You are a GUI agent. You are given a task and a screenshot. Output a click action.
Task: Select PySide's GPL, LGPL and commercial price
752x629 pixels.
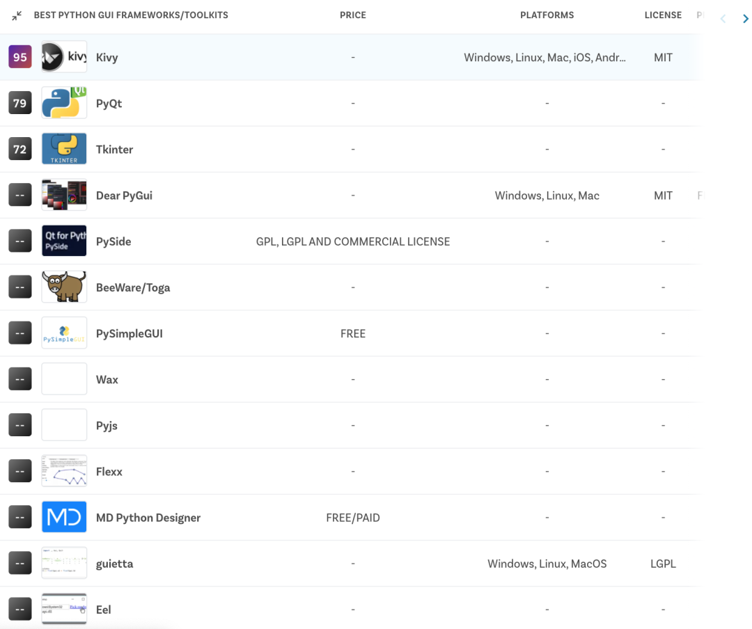(353, 241)
